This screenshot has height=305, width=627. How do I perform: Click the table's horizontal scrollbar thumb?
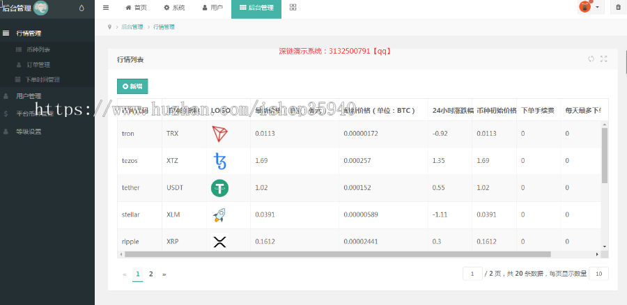(337, 254)
